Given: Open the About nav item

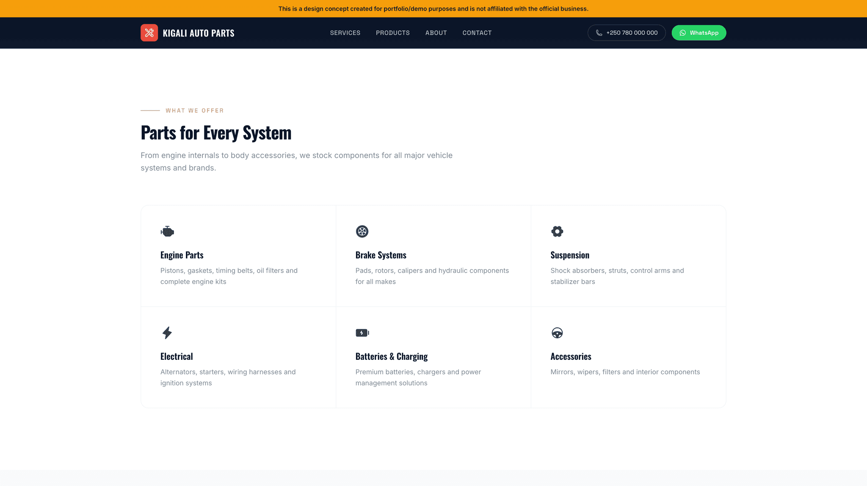Looking at the screenshot, I should click(436, 33).
